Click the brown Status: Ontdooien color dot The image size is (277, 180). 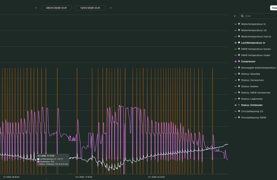click(239, 105)
